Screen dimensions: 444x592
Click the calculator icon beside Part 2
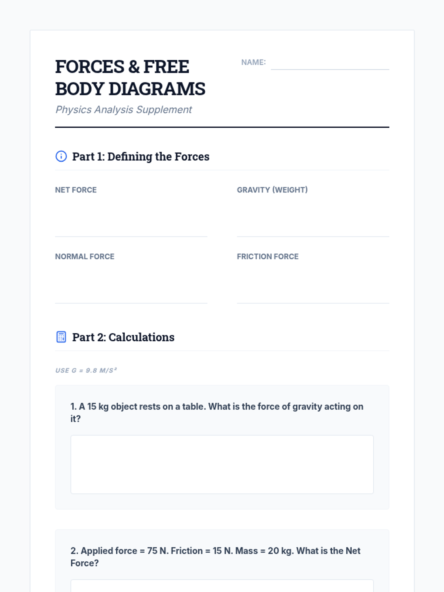(61, 337)
